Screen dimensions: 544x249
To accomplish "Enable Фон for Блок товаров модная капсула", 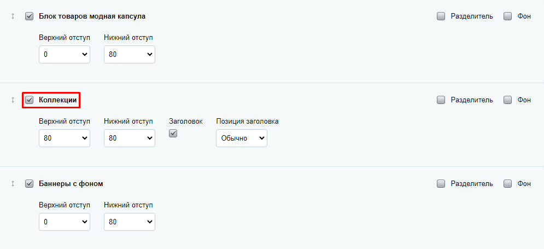I will tap(507, 16).
